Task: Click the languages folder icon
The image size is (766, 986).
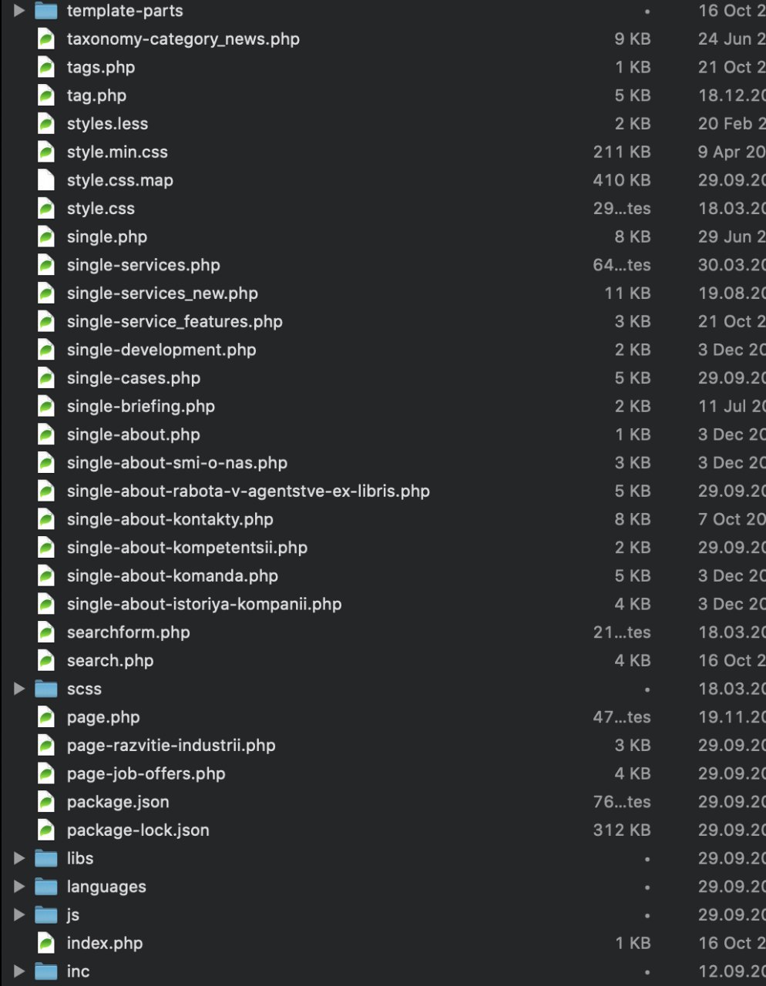Action: (46, 887)
